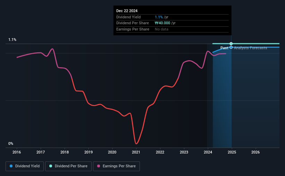The width and height of the screenshot is (285, 176).
Task: Click the 1.1% y-axis label
Action: click(12, 40)
